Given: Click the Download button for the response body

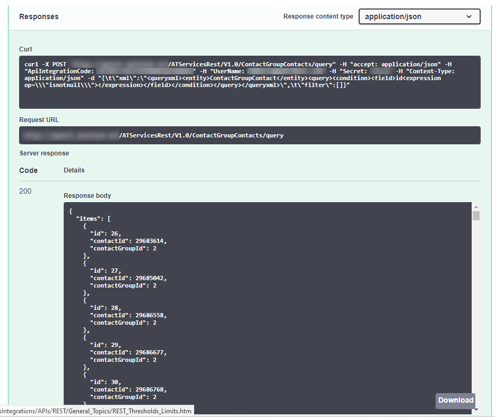Looking at the screenshot, I should pyautogui.click(x=455, y=401).
